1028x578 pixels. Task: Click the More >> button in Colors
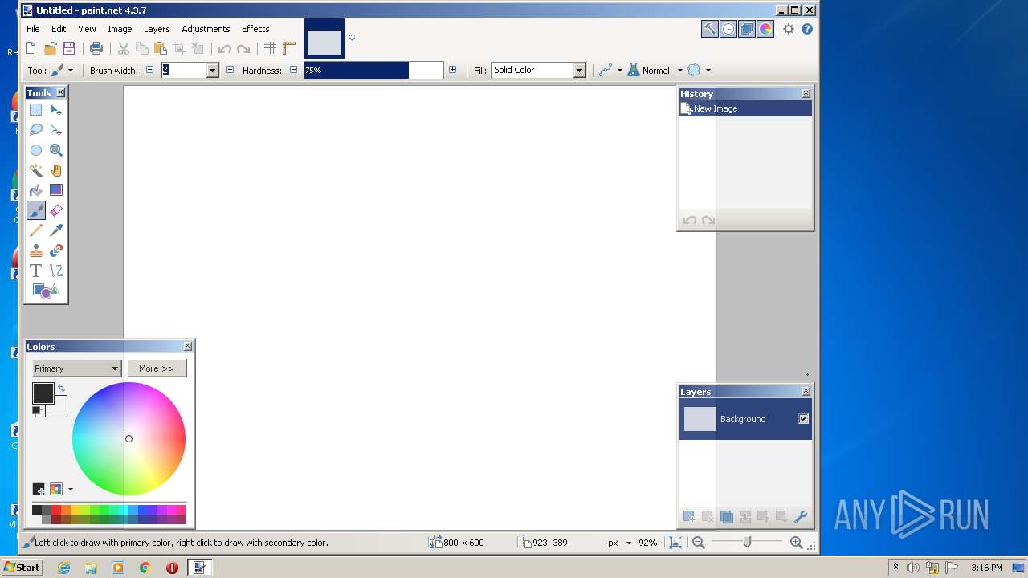coord(157,368)
